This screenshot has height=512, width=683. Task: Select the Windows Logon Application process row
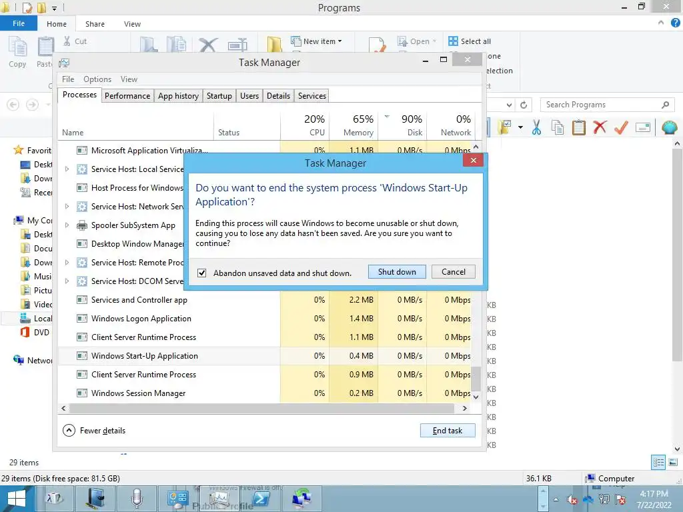(264, 318)
